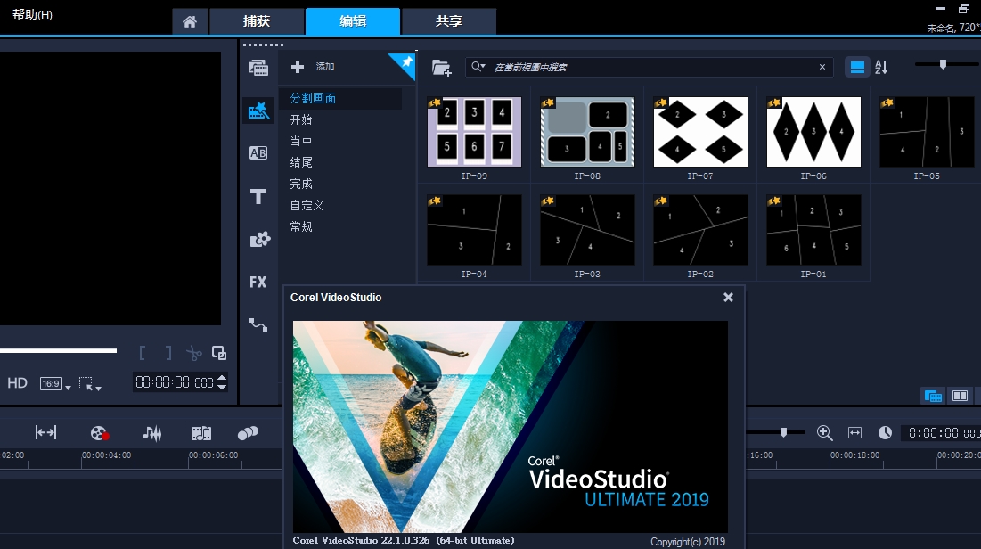Viewport: 981px width, 549px height.
Task: Select the 分割画面 category
Action: [x=313, y=98]
